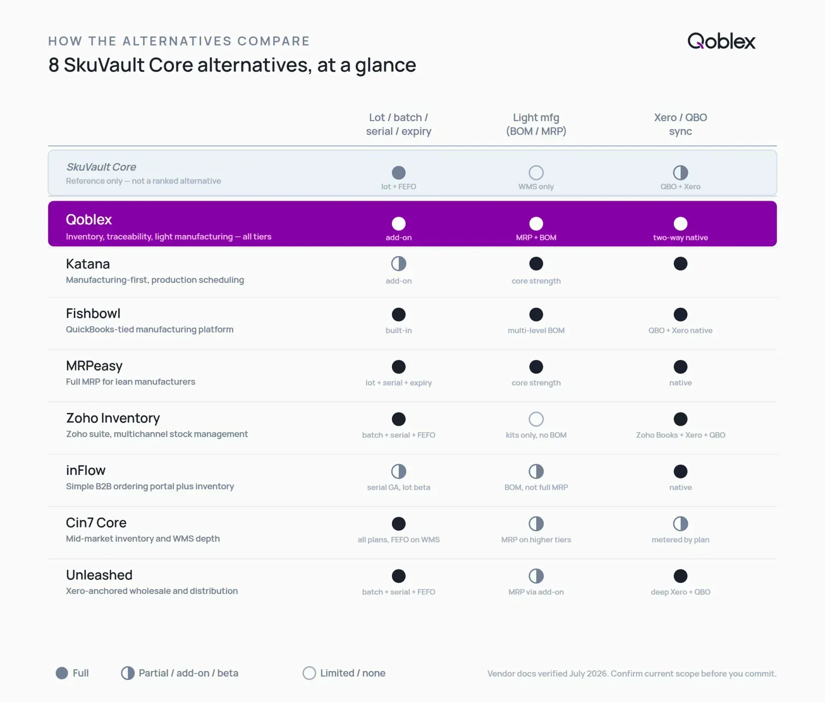Click the 'Qoblex' row title
Screen dimensions: 825x702
click(x=89, y=219)
